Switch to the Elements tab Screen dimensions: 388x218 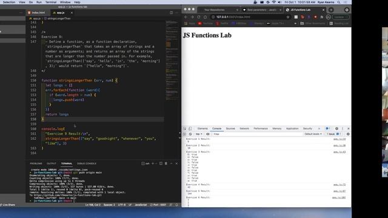click(x=202, y=128)
